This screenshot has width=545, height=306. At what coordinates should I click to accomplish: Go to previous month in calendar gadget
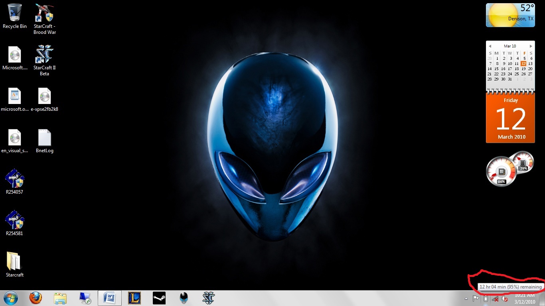point(490,46)
